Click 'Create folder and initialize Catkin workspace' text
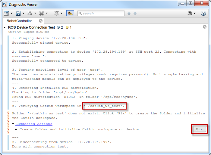 (79, 129)
